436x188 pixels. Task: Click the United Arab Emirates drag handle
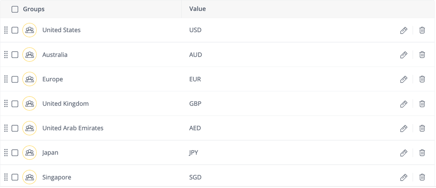(6, 128)
